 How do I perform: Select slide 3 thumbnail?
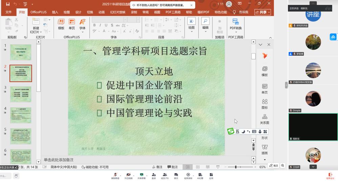[21, 94]
